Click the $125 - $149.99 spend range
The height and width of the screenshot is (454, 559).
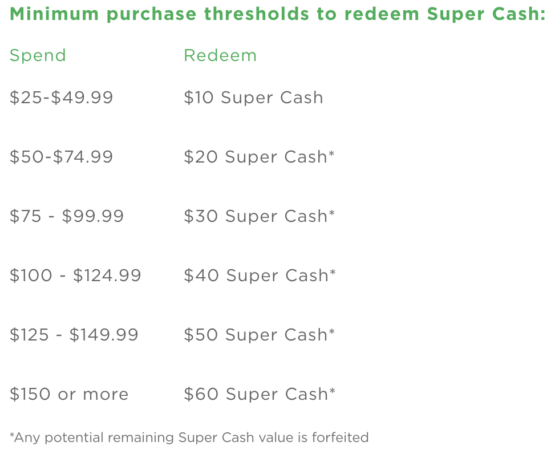tap(74, 335)
